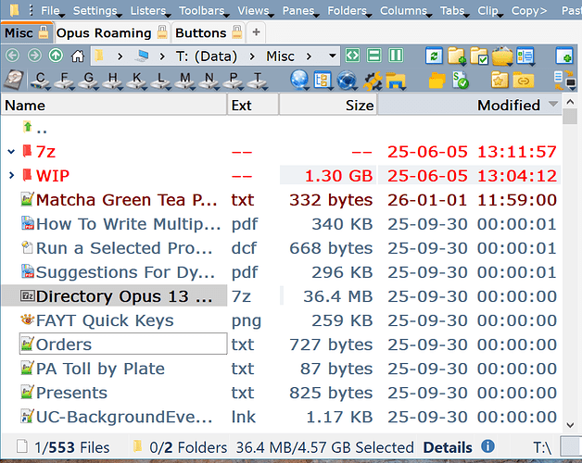Viewport: 582px width, 463px height.
Task: Toggle the lock on the Buttons tab
Action: [x=237, y=32]
